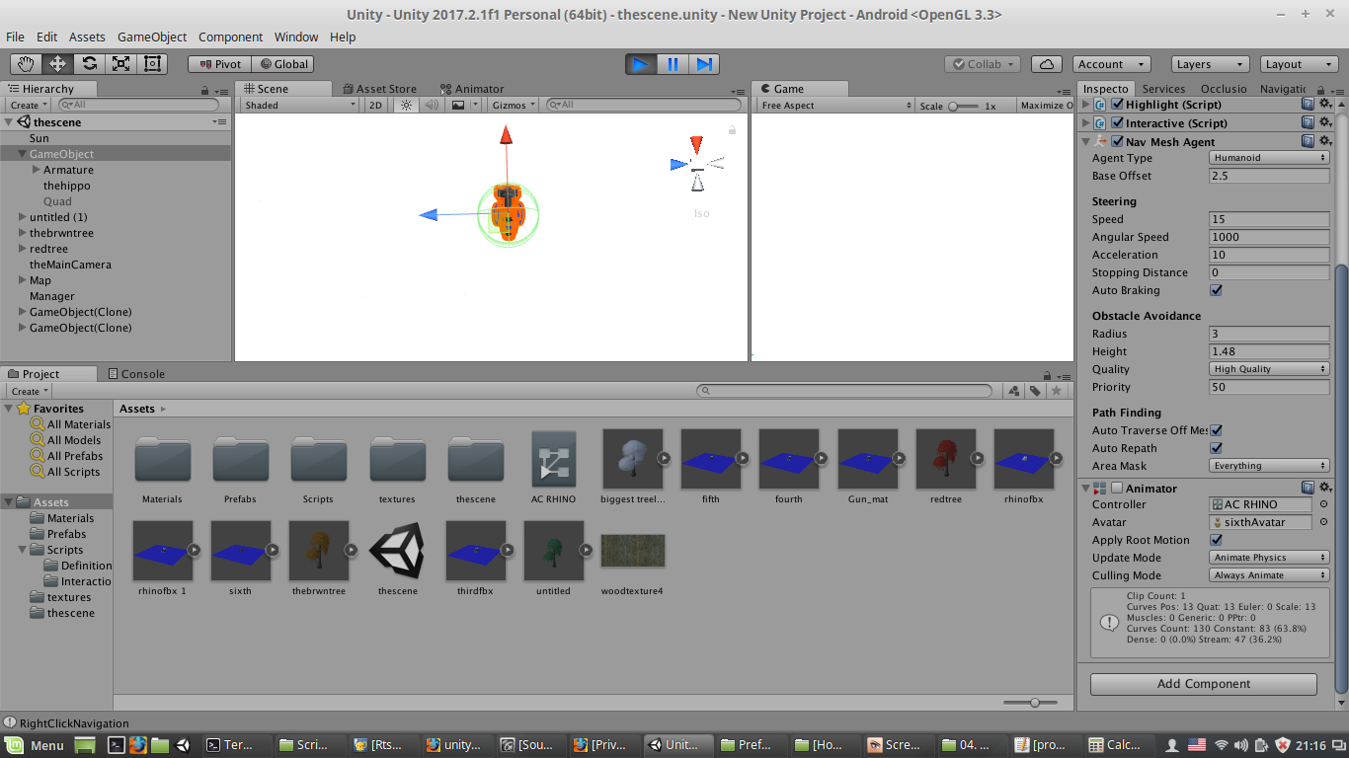Open the Cloud services icon
This screenshot has height=758, width=1349.
click(x=1047, y=64)
